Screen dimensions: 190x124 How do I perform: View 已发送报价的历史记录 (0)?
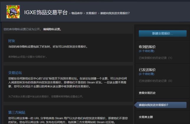tap(156, 81)
